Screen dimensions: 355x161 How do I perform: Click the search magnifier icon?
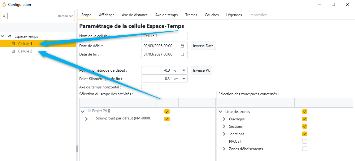tap(4, 16)
